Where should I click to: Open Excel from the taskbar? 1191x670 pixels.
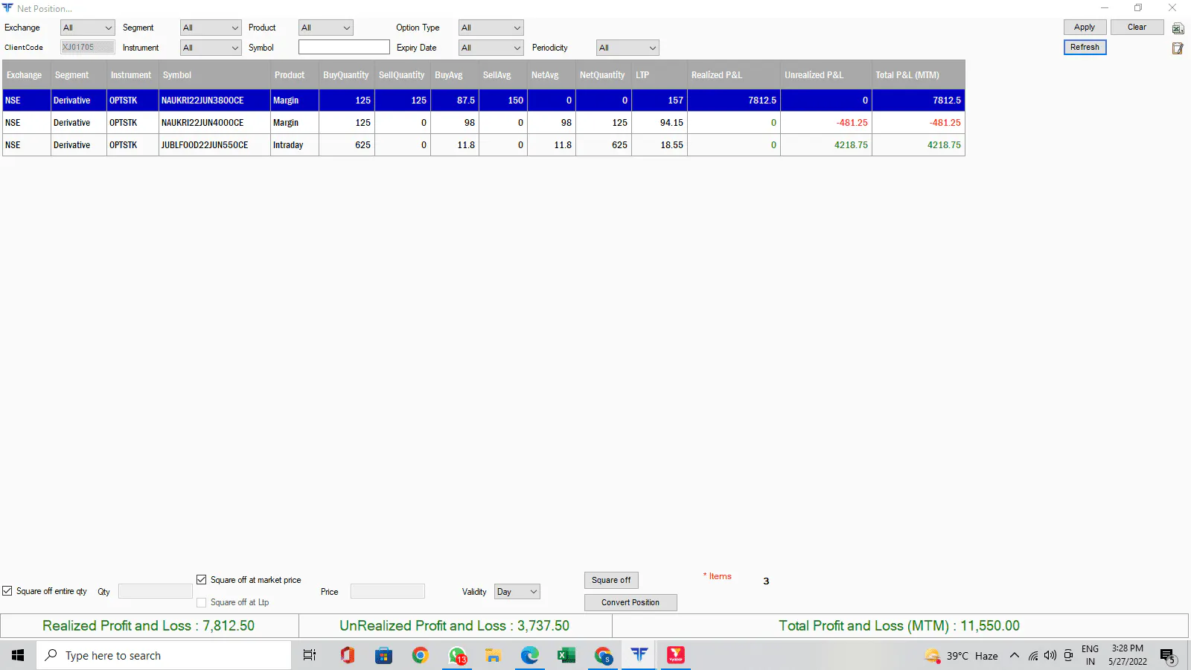click(x=566, y=655)
